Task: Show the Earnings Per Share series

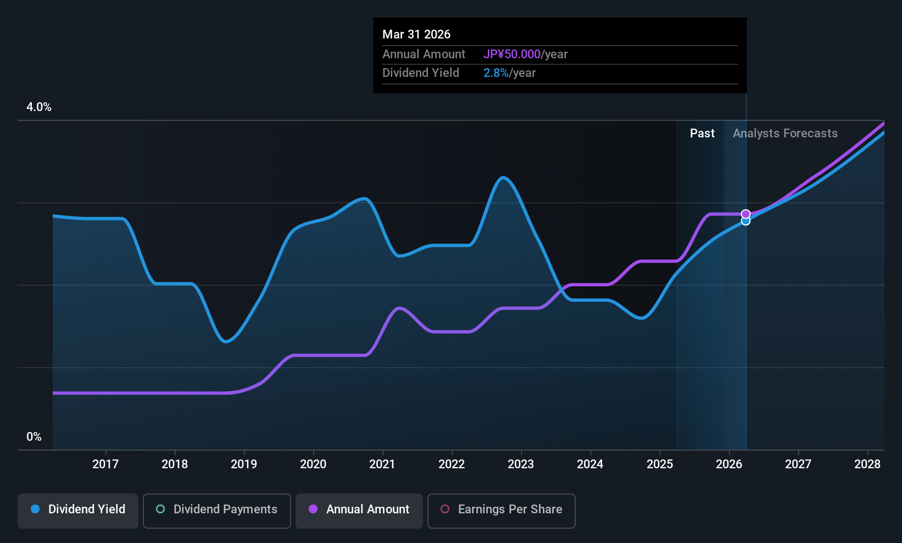Action: (x=501, y=511)
